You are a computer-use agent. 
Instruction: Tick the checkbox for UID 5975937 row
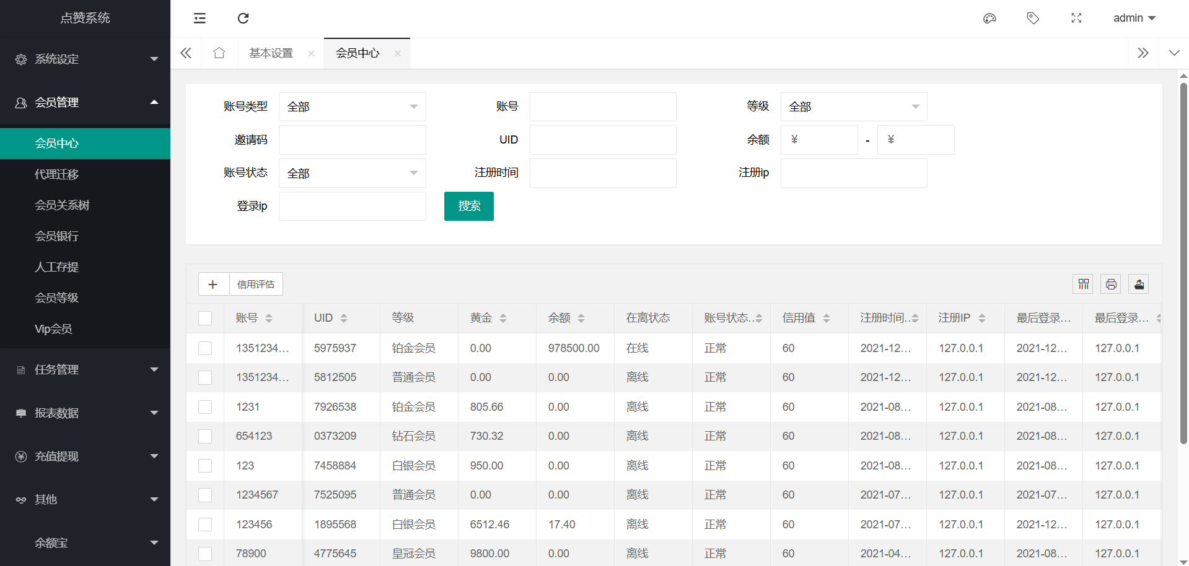pyautogui.click(x=205, y=348)
